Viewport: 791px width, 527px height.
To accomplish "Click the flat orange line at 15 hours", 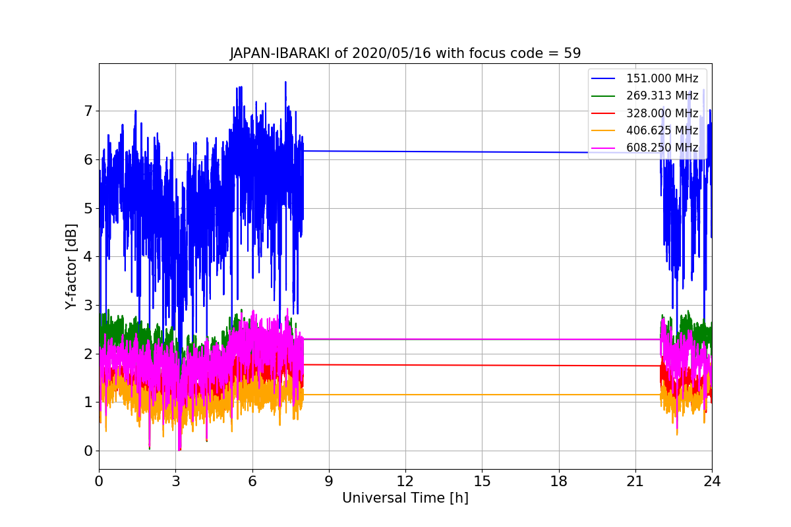I will [482, 395].
